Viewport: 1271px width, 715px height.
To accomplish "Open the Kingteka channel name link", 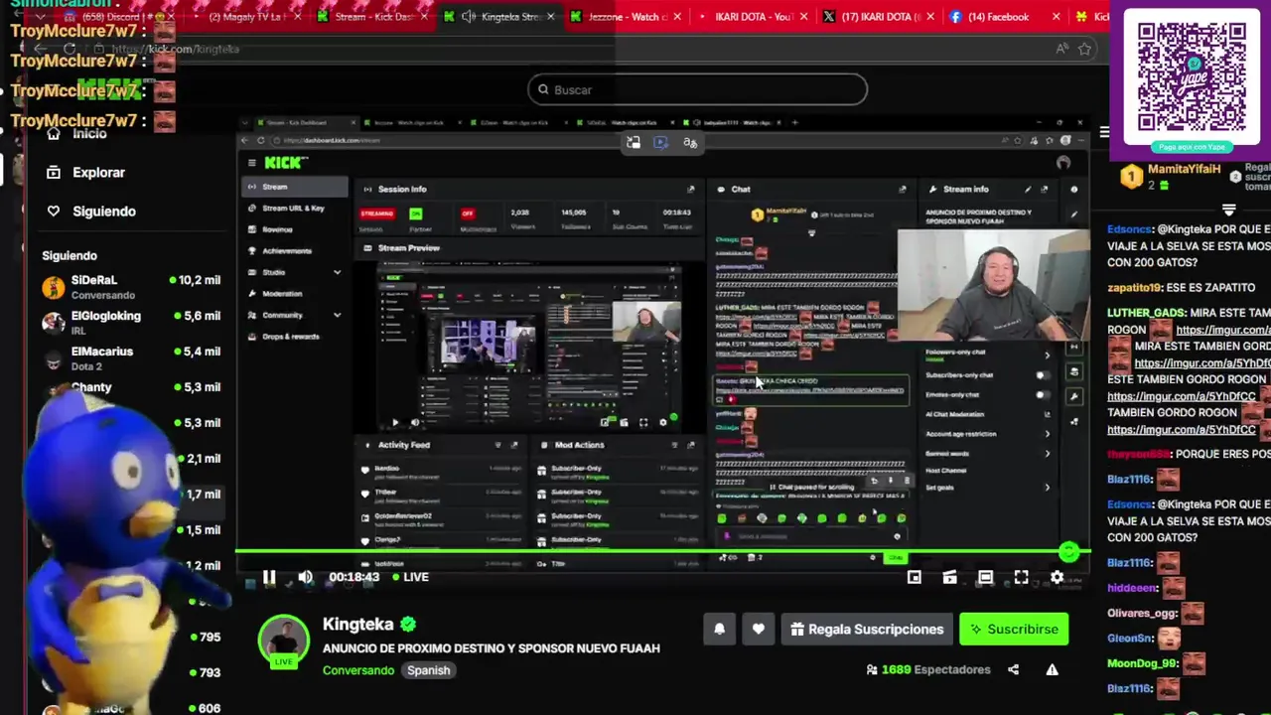I will (x=357, y=624).
